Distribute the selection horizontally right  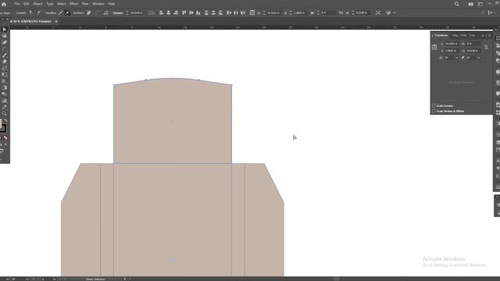tap(243, 12)
